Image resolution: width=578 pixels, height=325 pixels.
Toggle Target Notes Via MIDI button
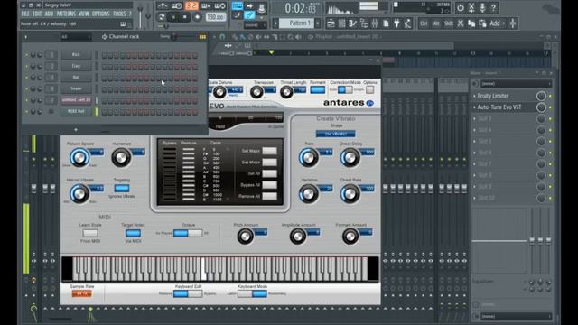click(x=133, y=233)
